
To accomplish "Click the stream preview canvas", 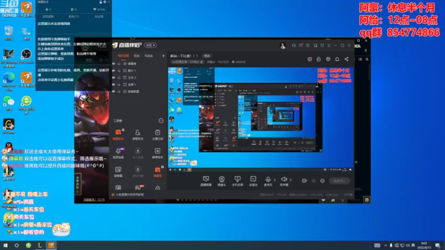I will [x=260, y=119].
